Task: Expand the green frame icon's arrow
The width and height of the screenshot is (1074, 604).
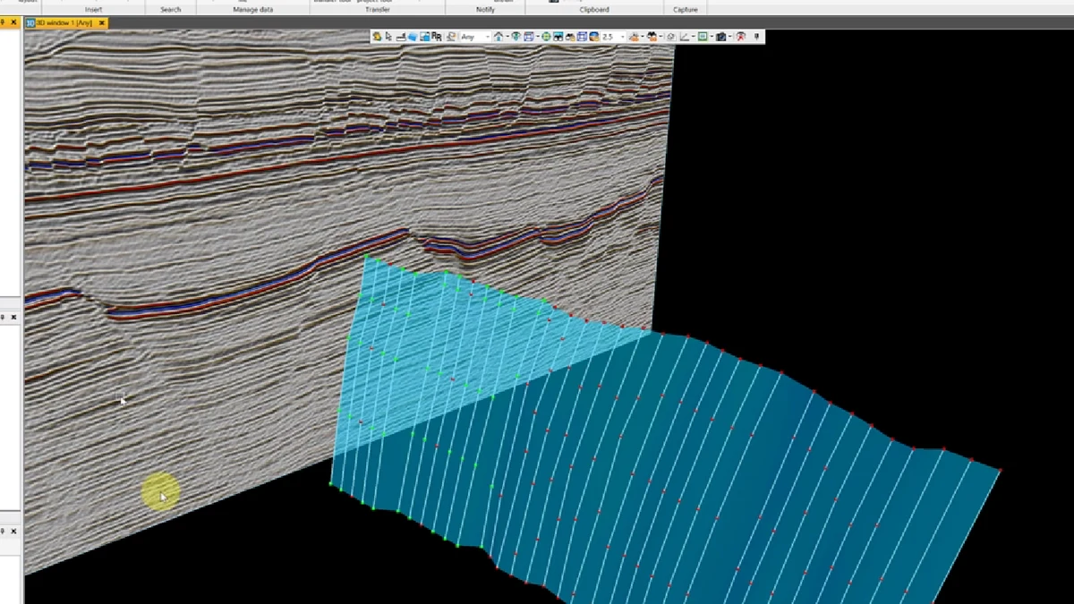Action: coord(711,37)
